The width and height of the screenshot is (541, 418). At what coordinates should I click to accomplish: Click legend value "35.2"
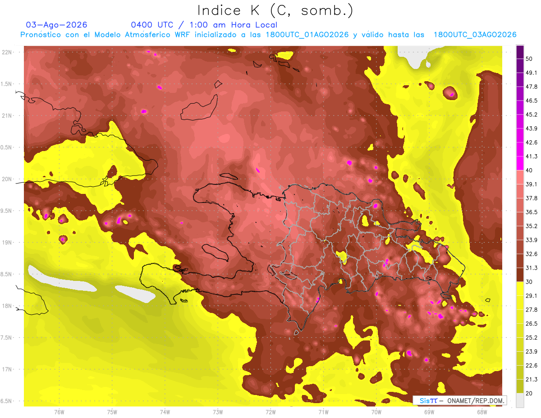tap(532, 226)
